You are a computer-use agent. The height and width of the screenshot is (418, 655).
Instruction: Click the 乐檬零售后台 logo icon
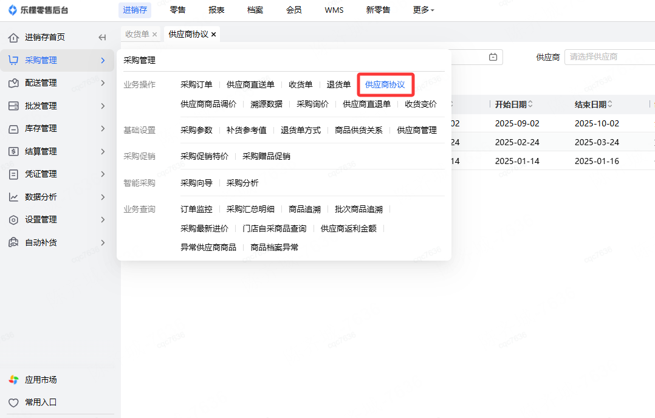[13, 10]
